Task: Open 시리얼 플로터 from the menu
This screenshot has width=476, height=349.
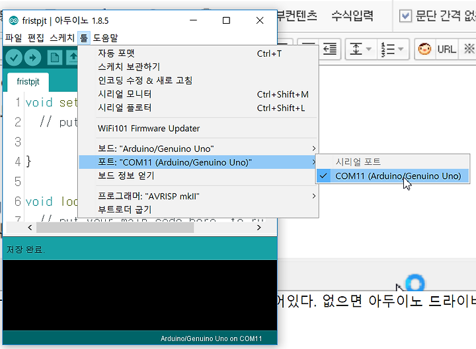Action: (x=198, y=108)
